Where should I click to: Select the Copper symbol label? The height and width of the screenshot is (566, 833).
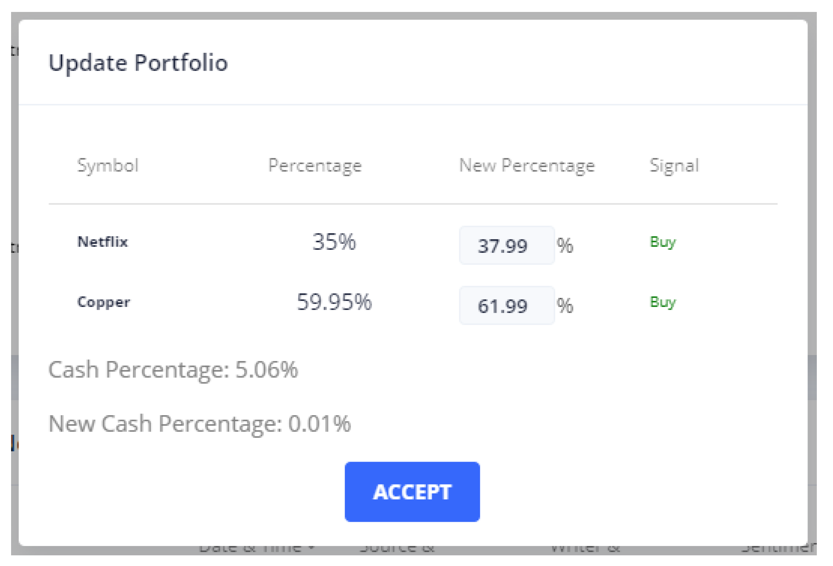[104, 302]
